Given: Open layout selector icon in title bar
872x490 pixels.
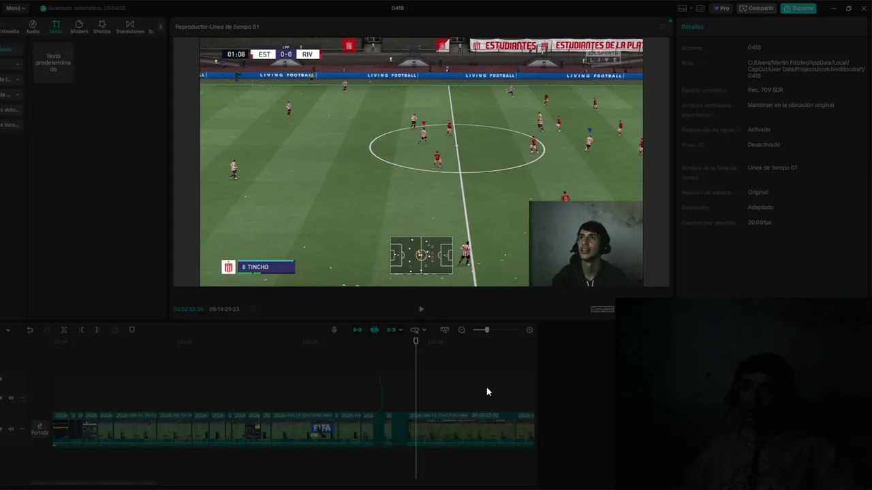Looking at the screenshot, I should point(683,8).
